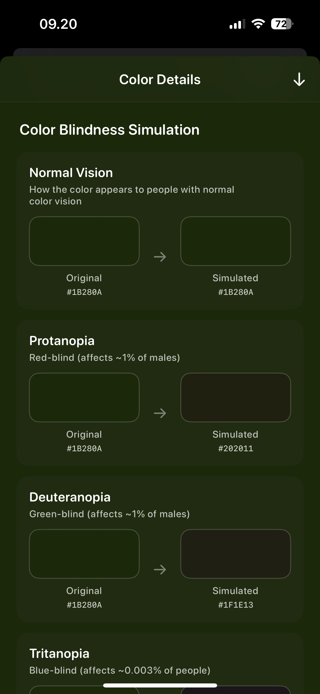
Task: Select the Protanopia original color swatch
Action: tap(84, 398)
